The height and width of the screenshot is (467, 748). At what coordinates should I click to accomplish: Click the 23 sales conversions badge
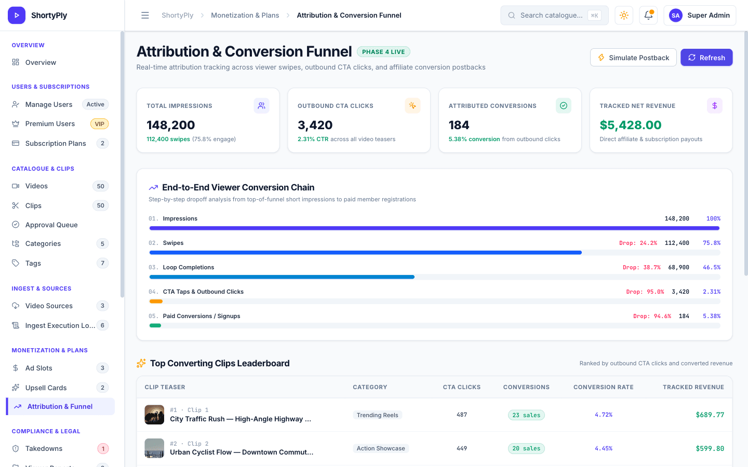(x=526, y=415)
